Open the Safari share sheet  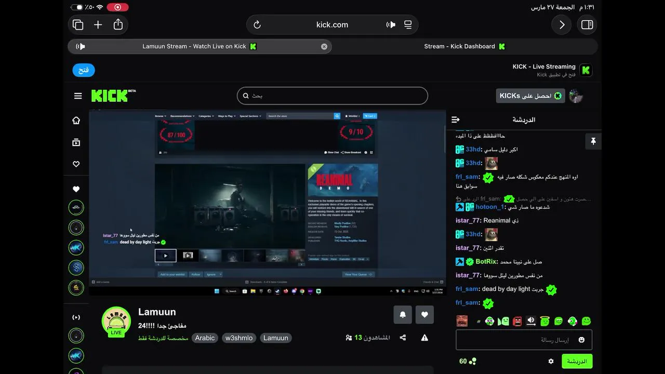point(118,24)
